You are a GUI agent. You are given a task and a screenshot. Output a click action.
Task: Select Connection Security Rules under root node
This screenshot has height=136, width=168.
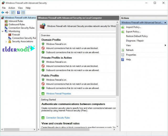(22, 28)
